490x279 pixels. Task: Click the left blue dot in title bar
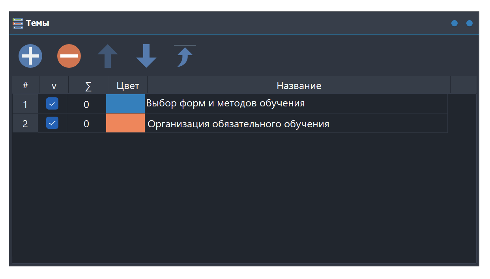(x=454, y=23)
